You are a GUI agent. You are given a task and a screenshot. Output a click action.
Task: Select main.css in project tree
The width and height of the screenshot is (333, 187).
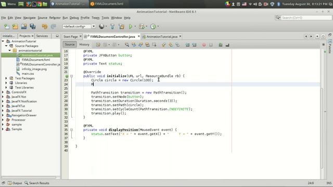[x=28, y=74]
